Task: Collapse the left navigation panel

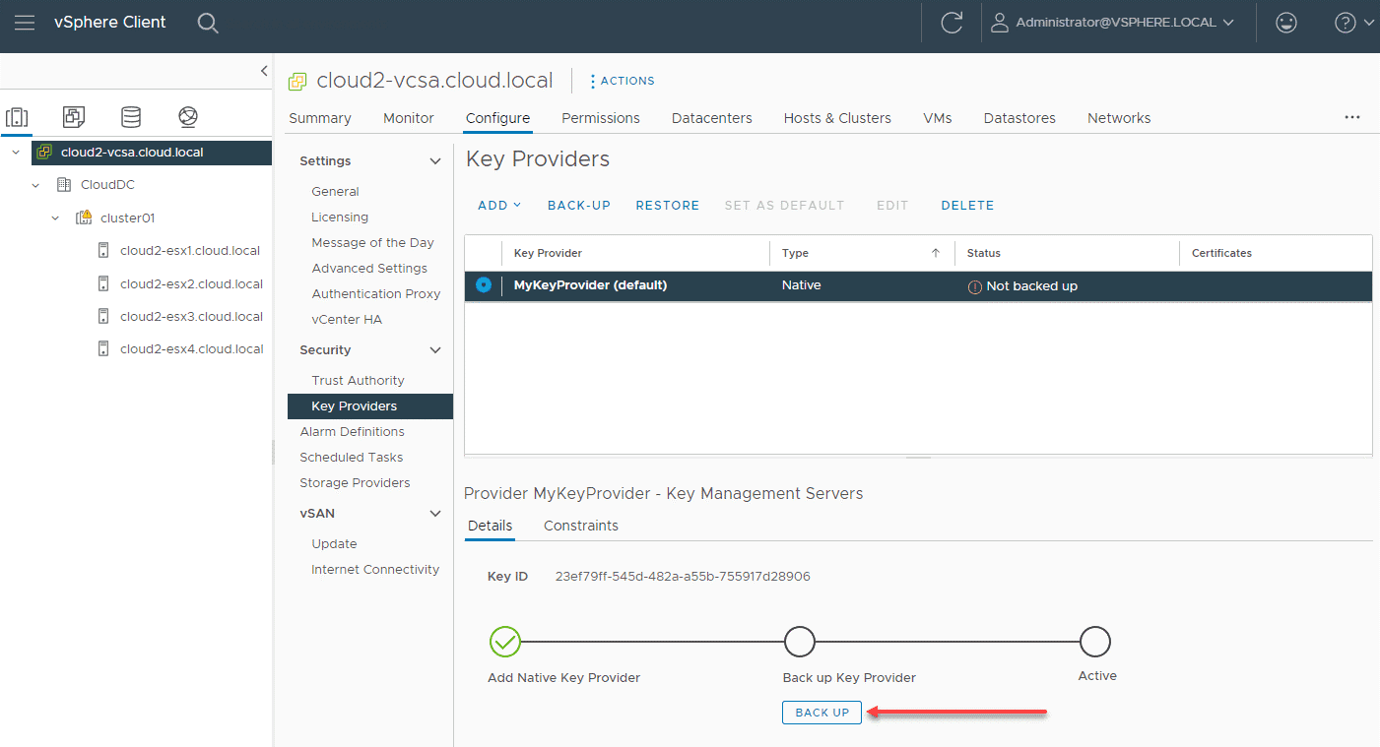Action: (x=263, y=71)
